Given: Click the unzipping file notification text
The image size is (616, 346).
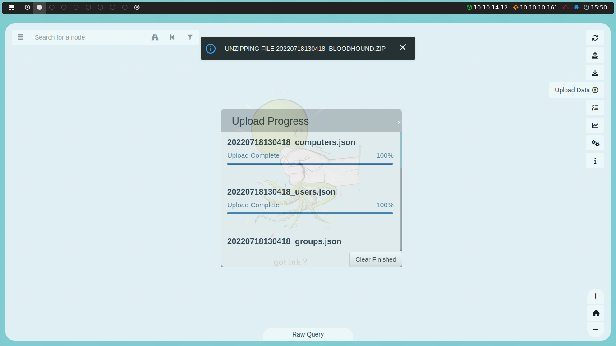Looking at the screenshot, I should [x=305, y=49].
